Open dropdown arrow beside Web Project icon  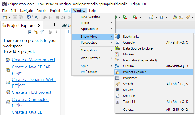click(156, 17)
